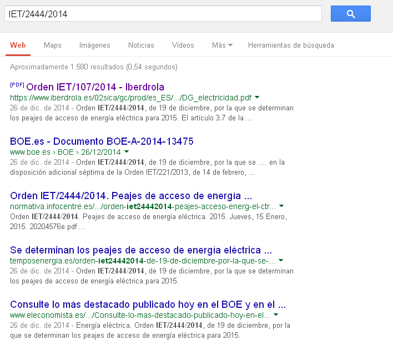Click the snippet mentioning 20204576e.pdf
Image resolution: width=393 pixels, height=345 pixels.
coord(148,221)
